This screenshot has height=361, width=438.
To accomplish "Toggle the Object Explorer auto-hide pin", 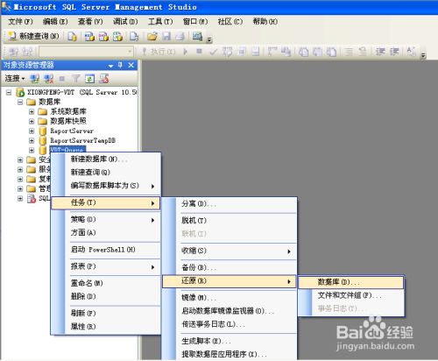I will point(120,65).
